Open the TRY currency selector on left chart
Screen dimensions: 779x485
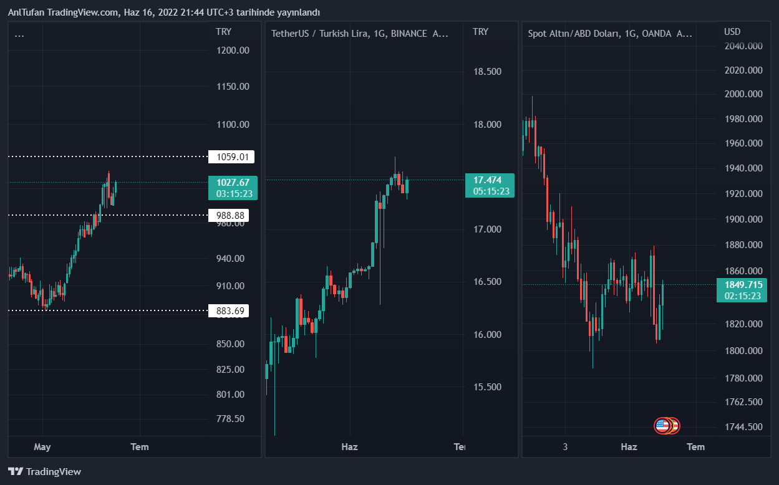tap(223, 32)
